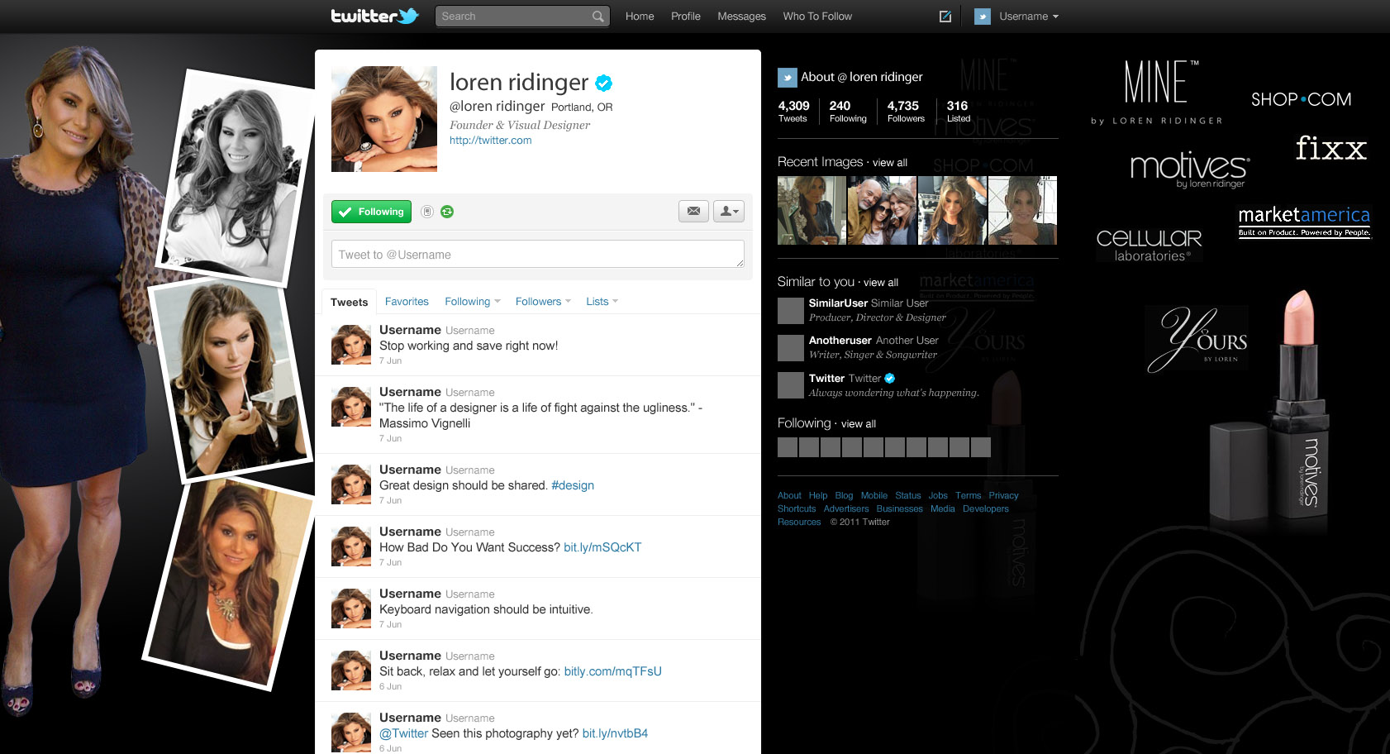1390x754 pixels.
Task: Open the bit.ly/mSQcKT link
Action: (602, 547)
